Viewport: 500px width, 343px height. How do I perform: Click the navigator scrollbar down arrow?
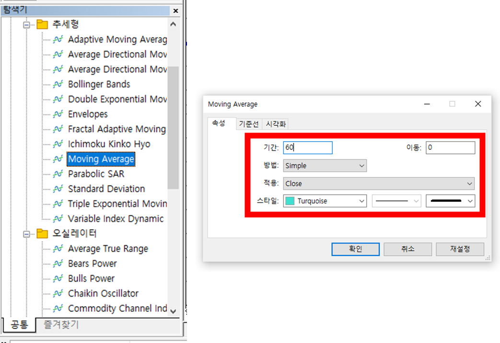coord(173,311)
